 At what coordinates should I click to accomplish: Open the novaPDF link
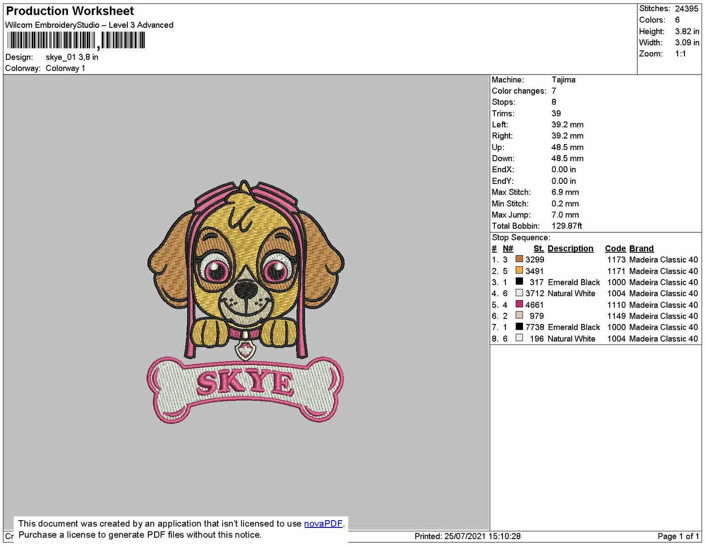pyautogui.click(x=323, y=524)
